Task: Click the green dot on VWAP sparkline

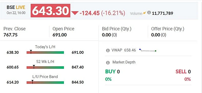Action: [156, 51]
